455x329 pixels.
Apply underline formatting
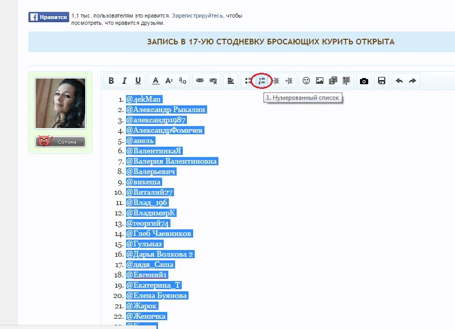[137, 81]
